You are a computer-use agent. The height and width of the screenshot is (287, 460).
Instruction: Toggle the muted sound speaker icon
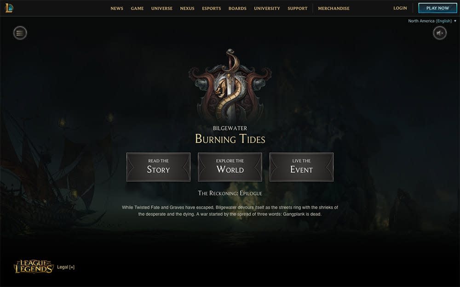click(x=440, y=33)
